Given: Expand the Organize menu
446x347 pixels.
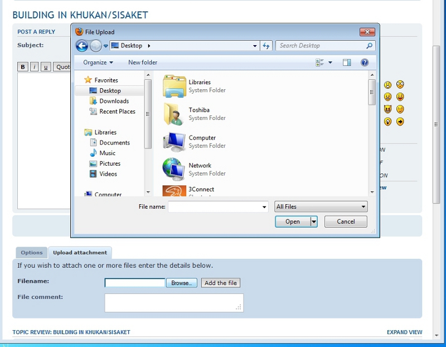Looking at the screenshot, I should tap(98, 62).
